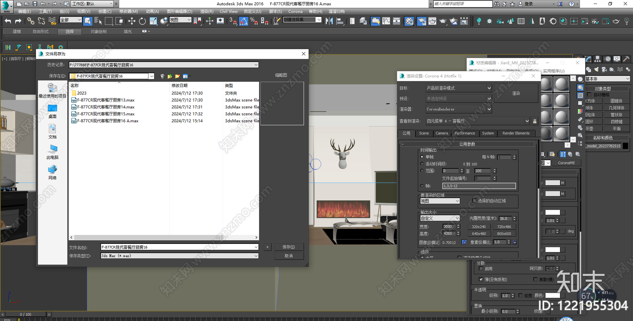Click the white 颜色 swatch under 半透明
Screen dimensions: 633x321
coord(553,295)
